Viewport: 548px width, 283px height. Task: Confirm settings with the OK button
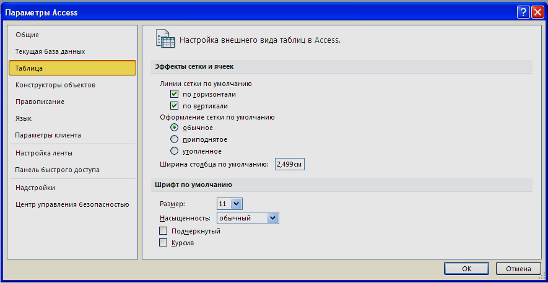466,269
